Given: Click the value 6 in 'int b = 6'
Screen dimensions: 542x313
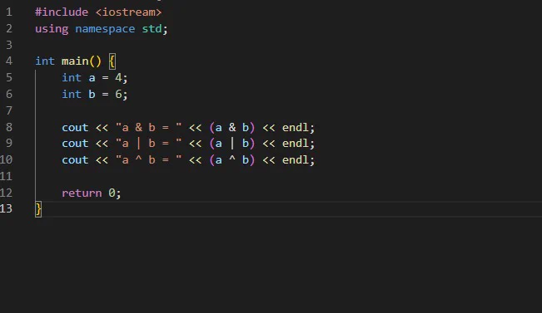Looking at the screenshot, I should pyautogui.click(x=118, y=94).
